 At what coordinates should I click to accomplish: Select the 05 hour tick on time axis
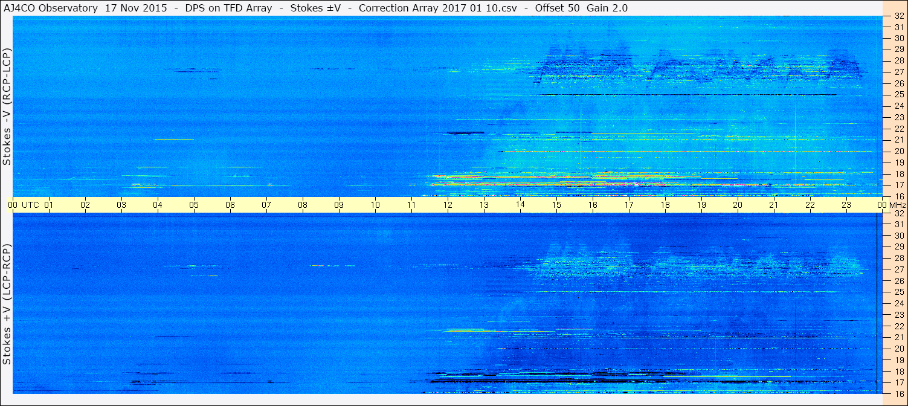[x=194, y=205]
